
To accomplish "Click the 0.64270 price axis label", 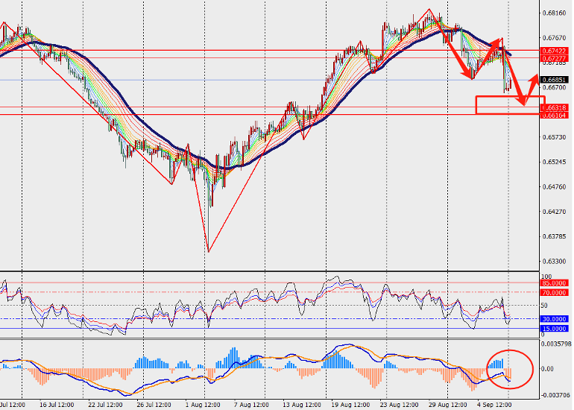I will pos(554,212).
